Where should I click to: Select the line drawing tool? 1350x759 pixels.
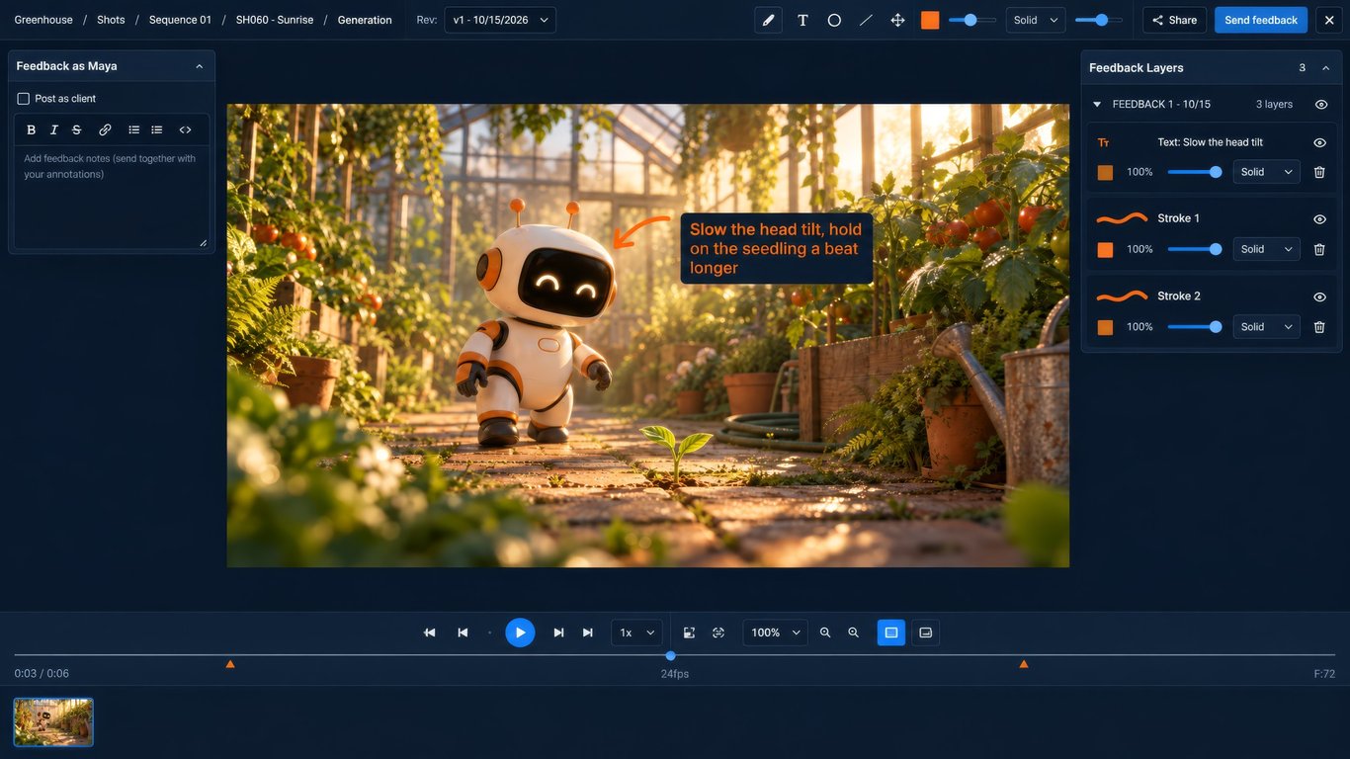click(866, 20)
